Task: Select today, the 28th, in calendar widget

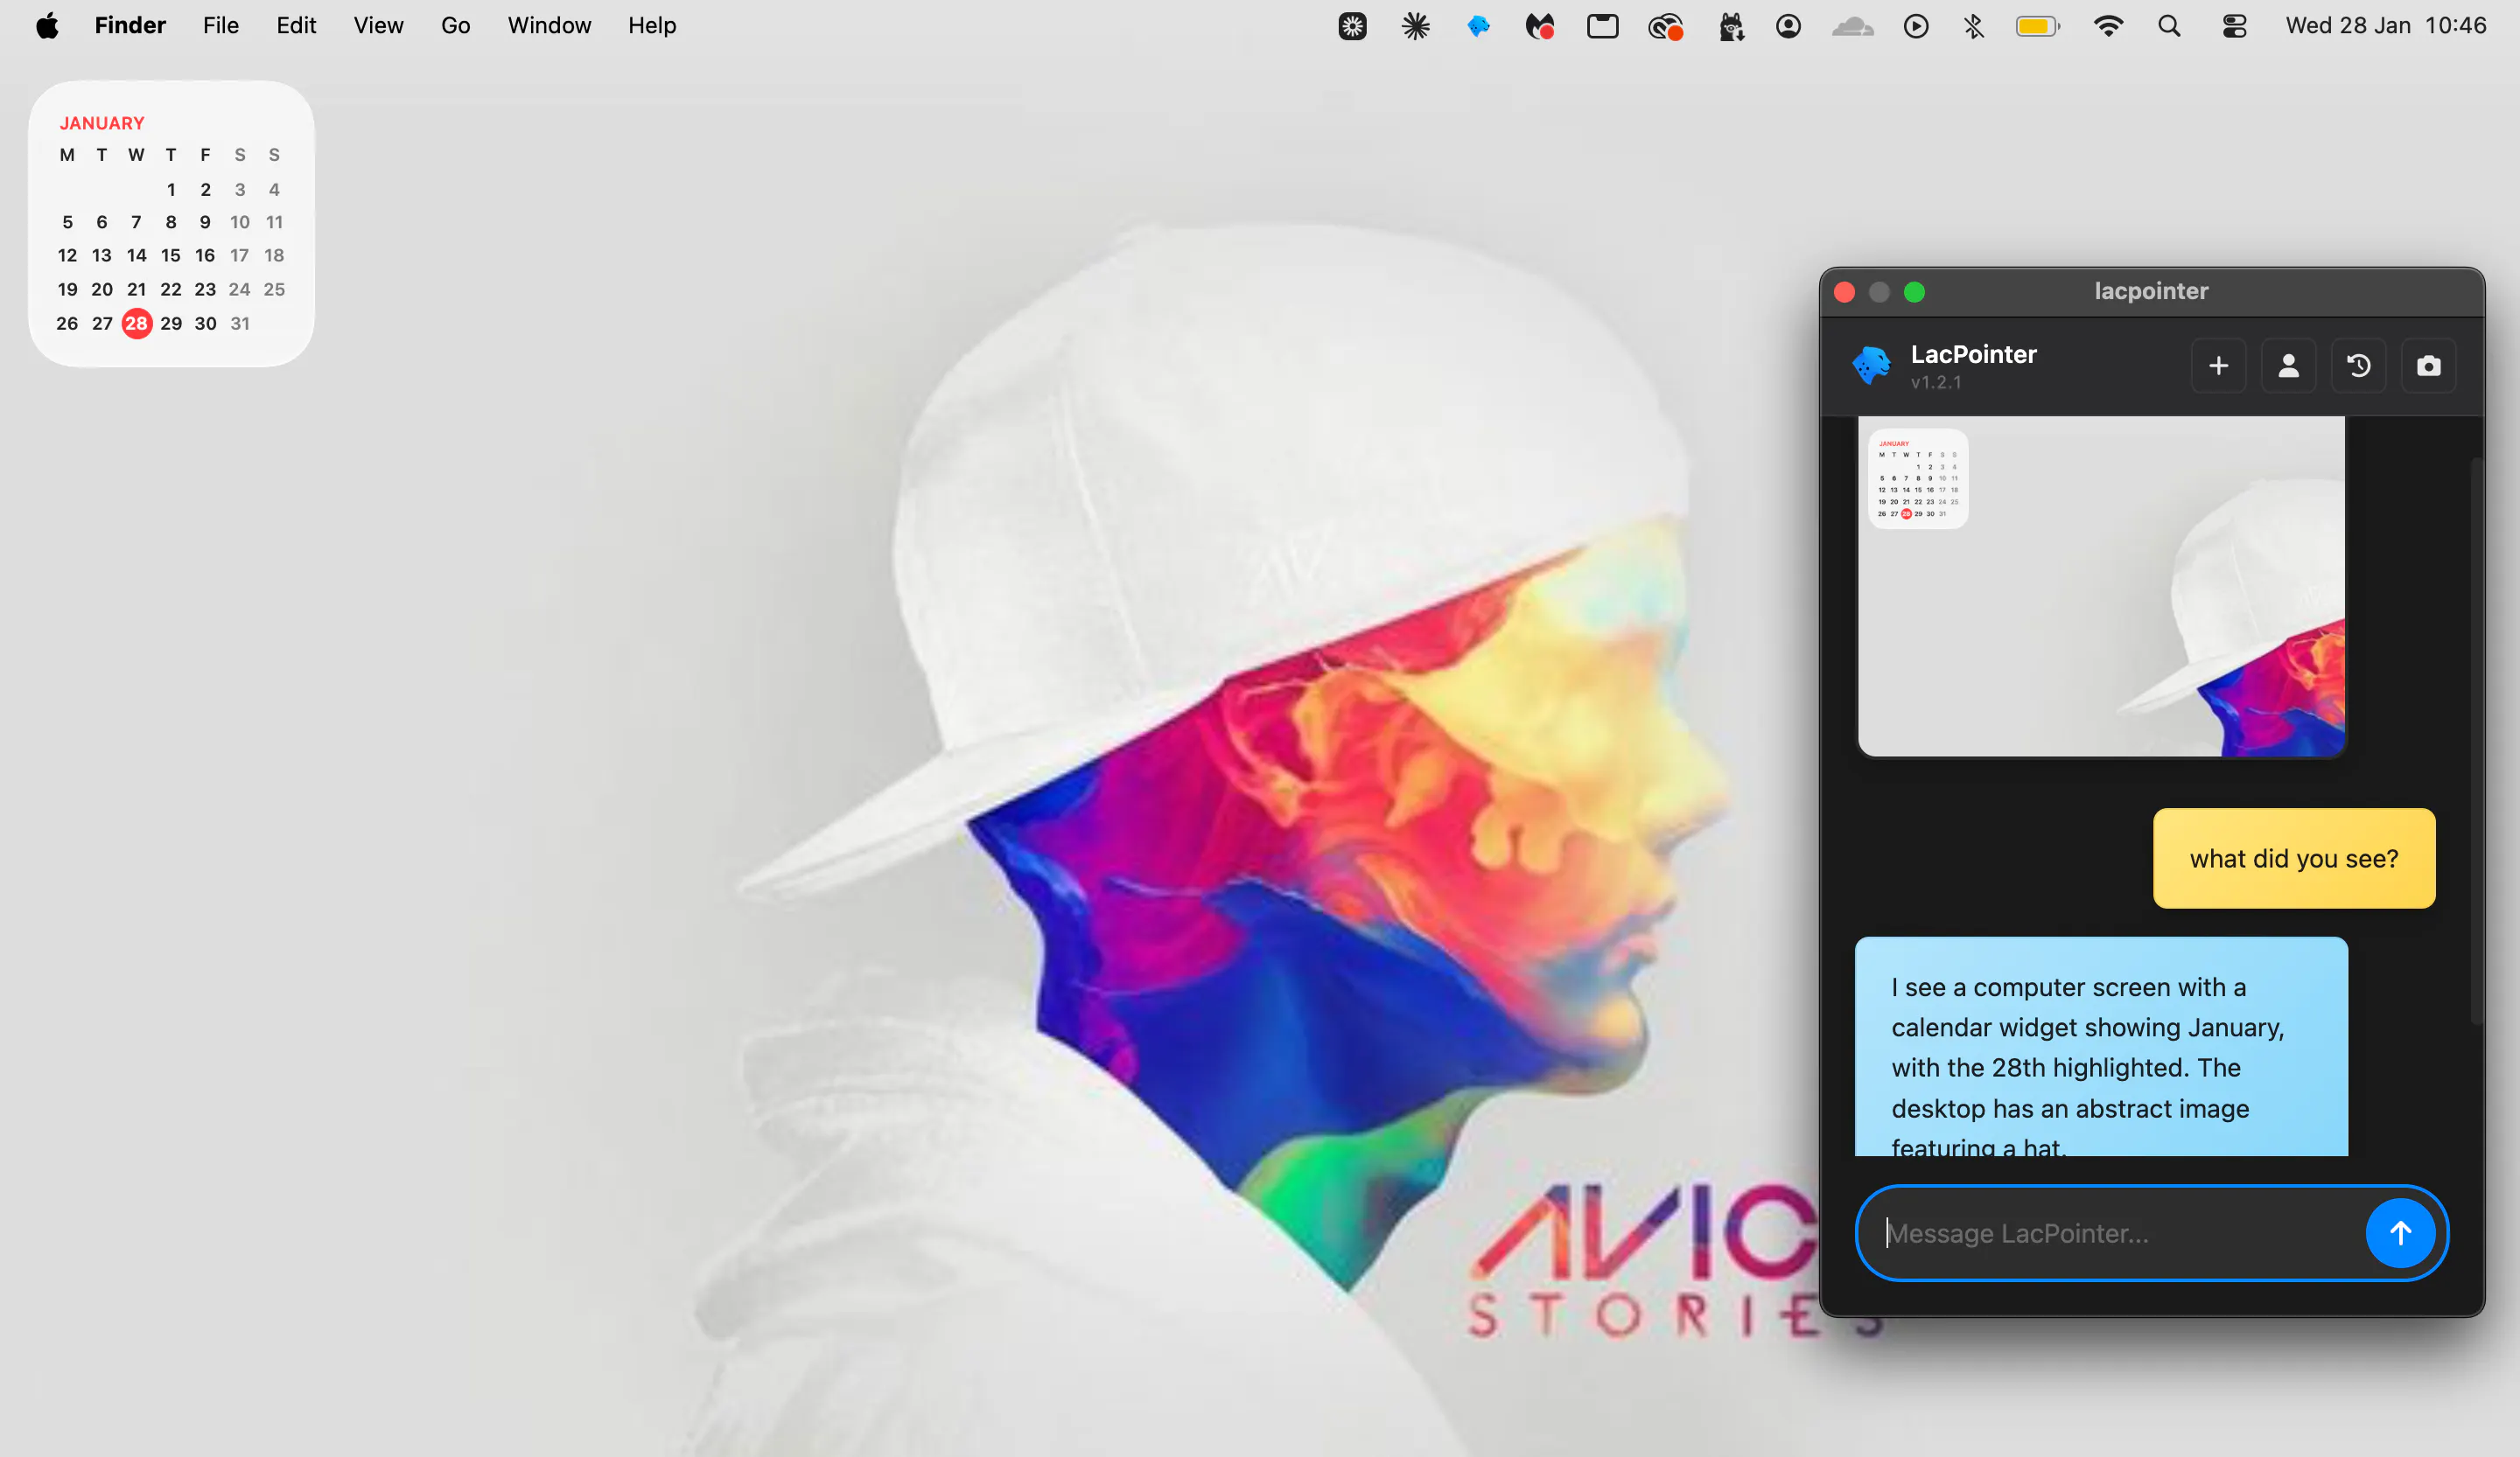Action: click(136, 323)
